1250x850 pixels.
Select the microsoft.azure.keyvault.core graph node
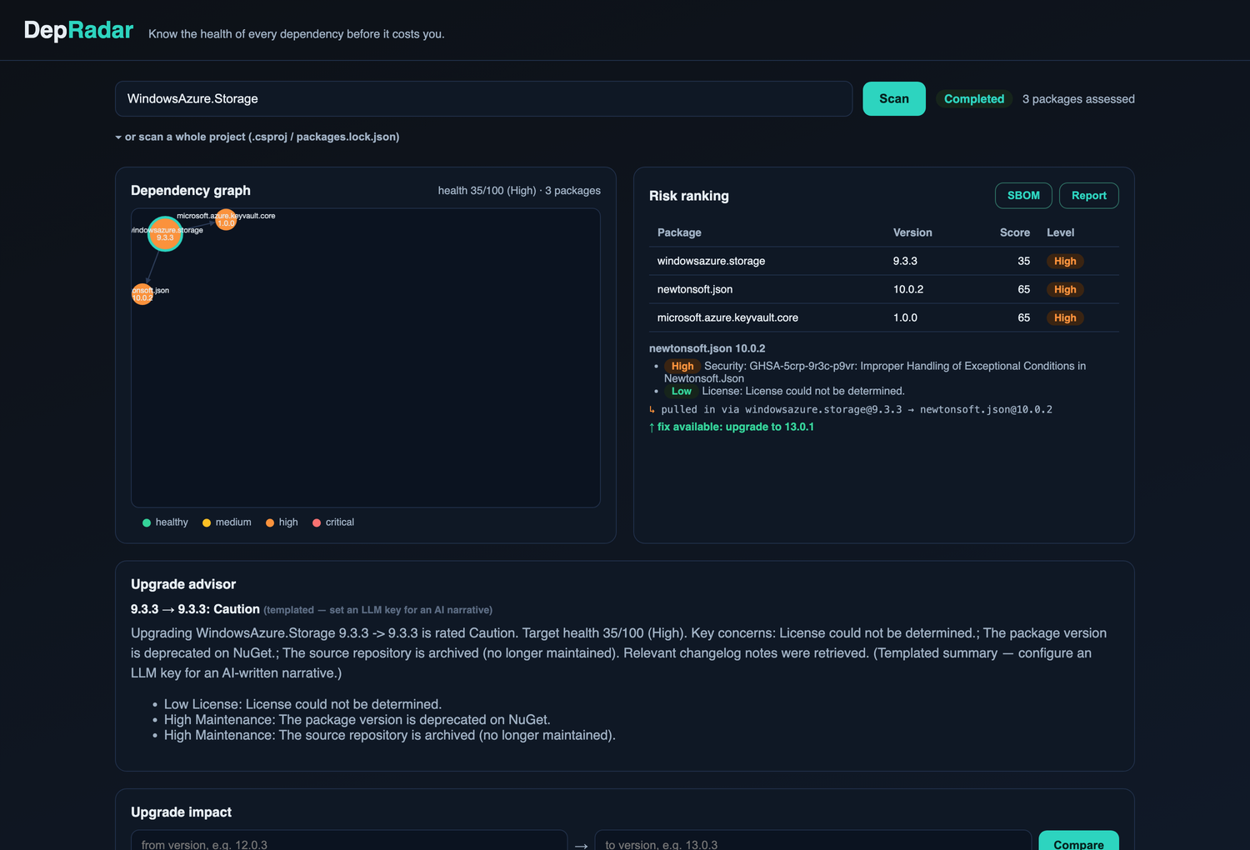226,220
